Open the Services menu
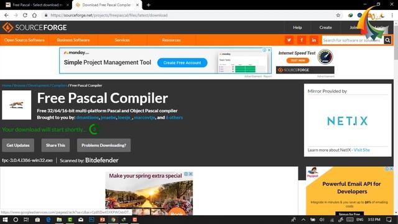 coord(122,40)
